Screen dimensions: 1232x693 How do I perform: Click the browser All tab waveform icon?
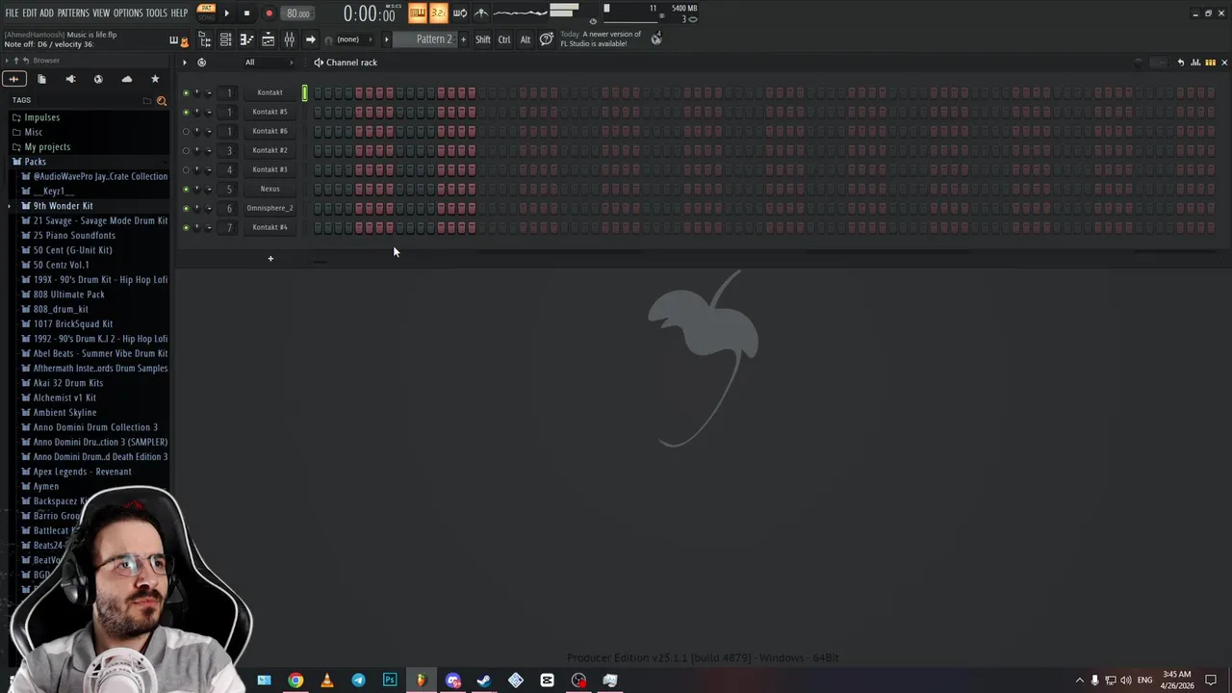(13, 79)
